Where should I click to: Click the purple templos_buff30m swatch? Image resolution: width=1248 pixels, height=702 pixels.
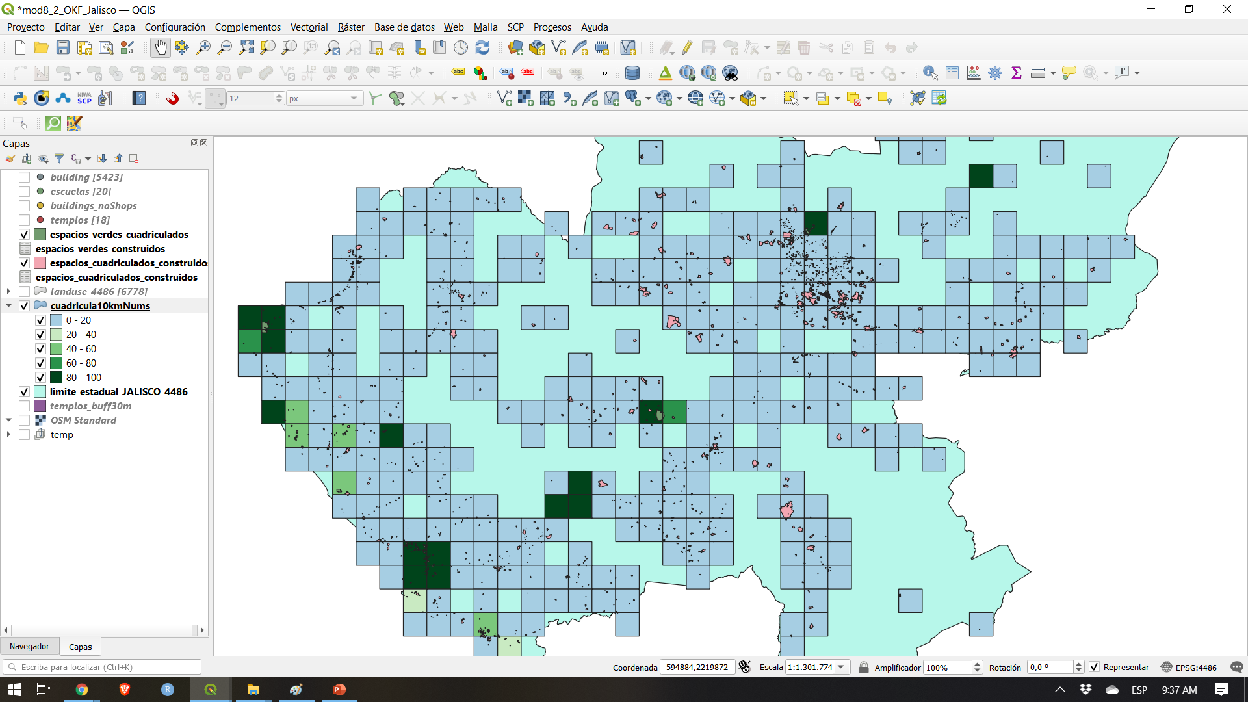coord(40,406)
